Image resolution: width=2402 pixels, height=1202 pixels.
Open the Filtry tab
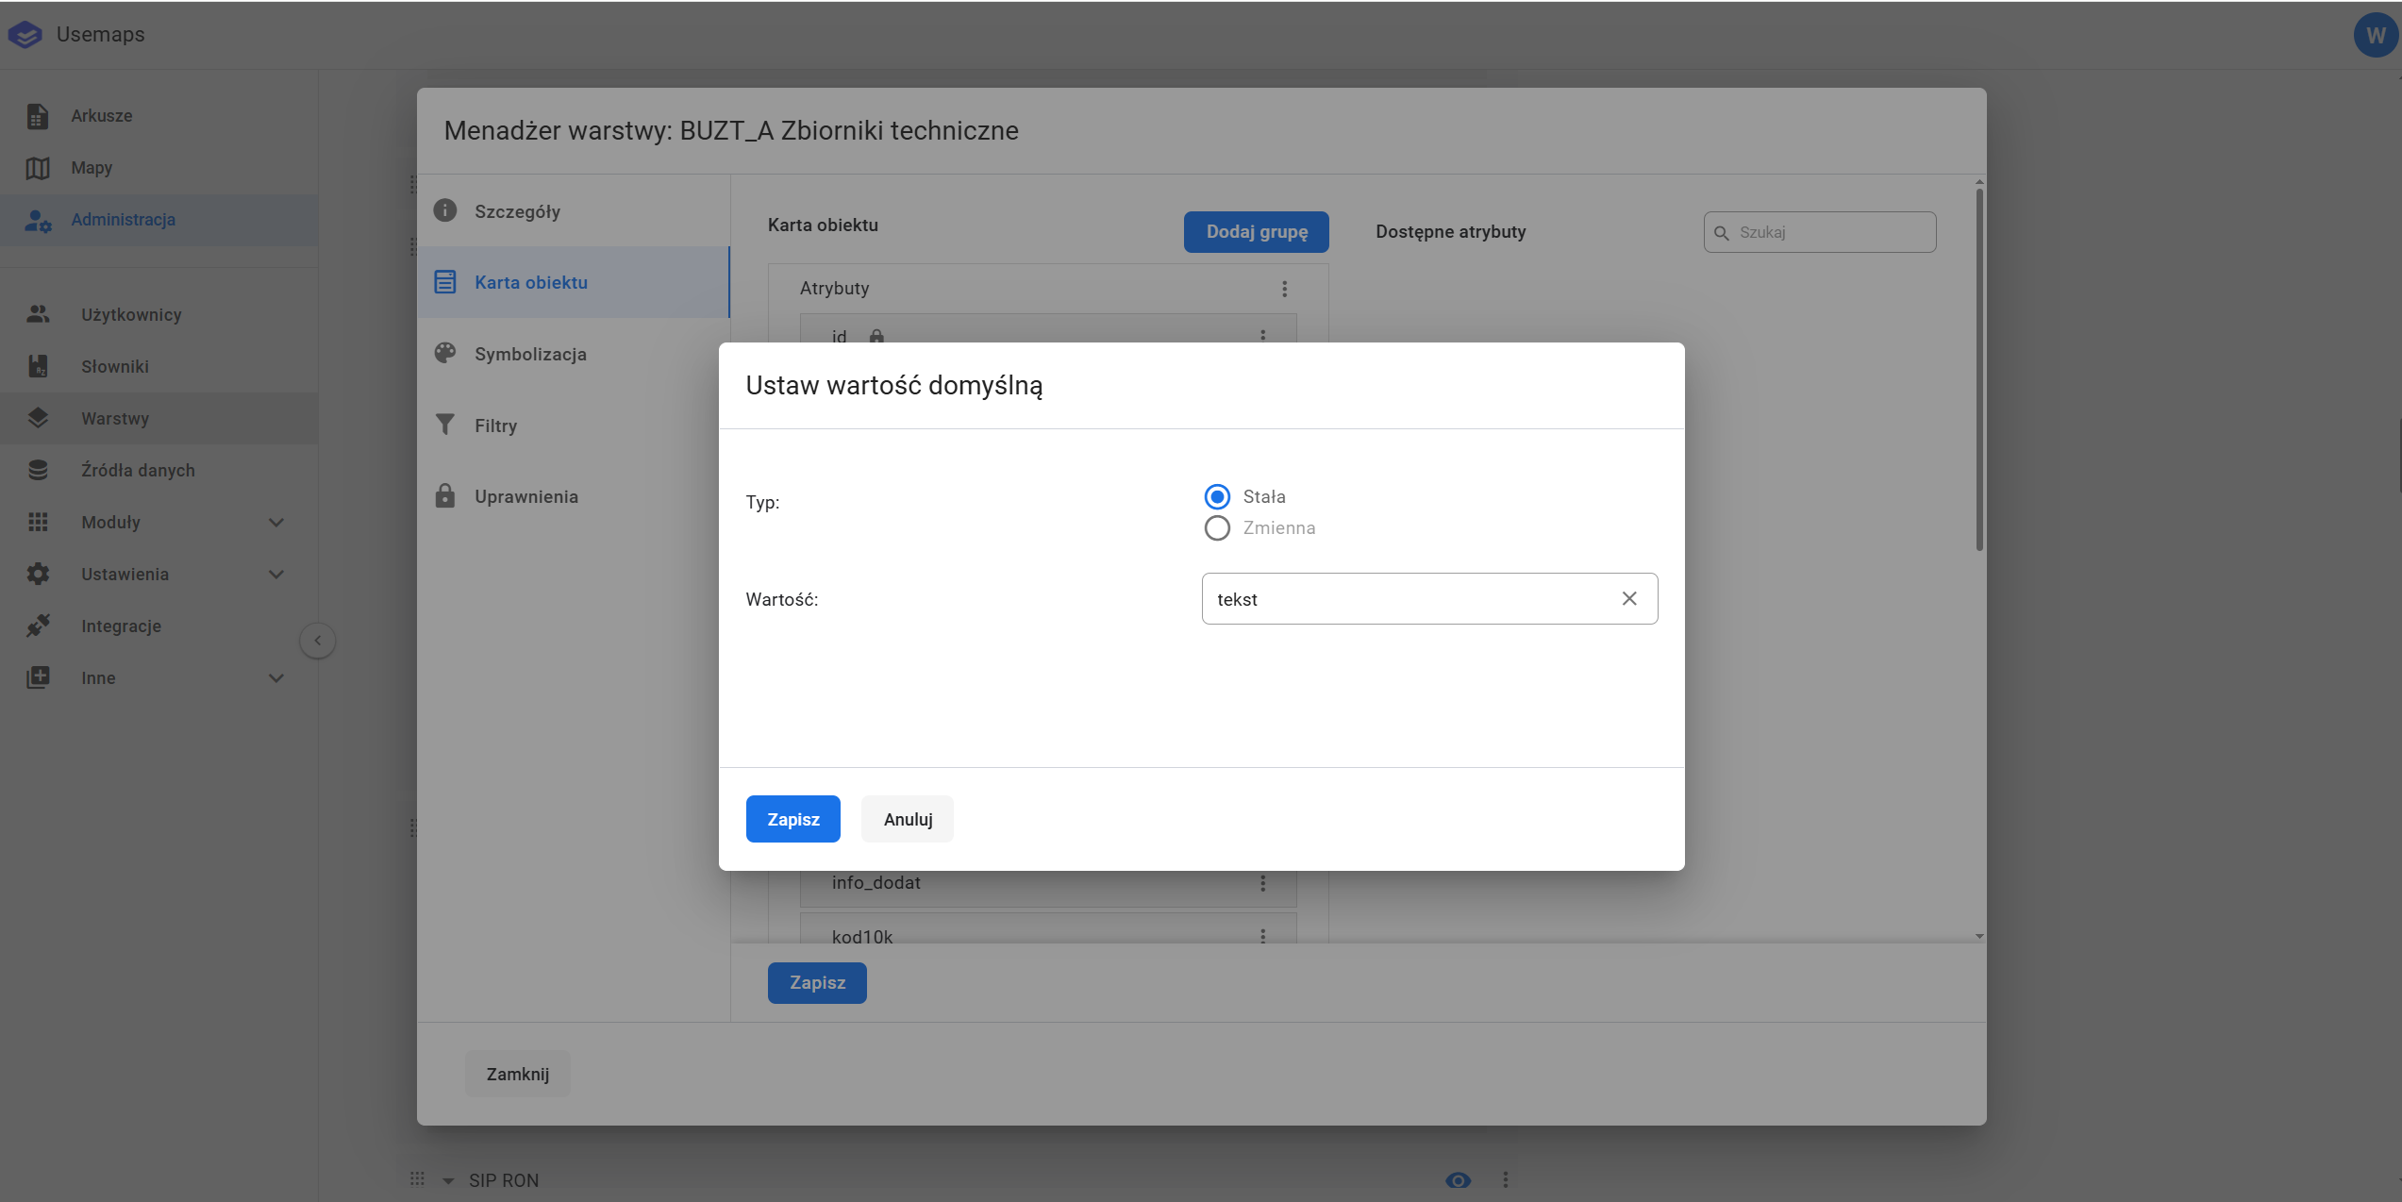pyautogui.click(x=495, y=426)
